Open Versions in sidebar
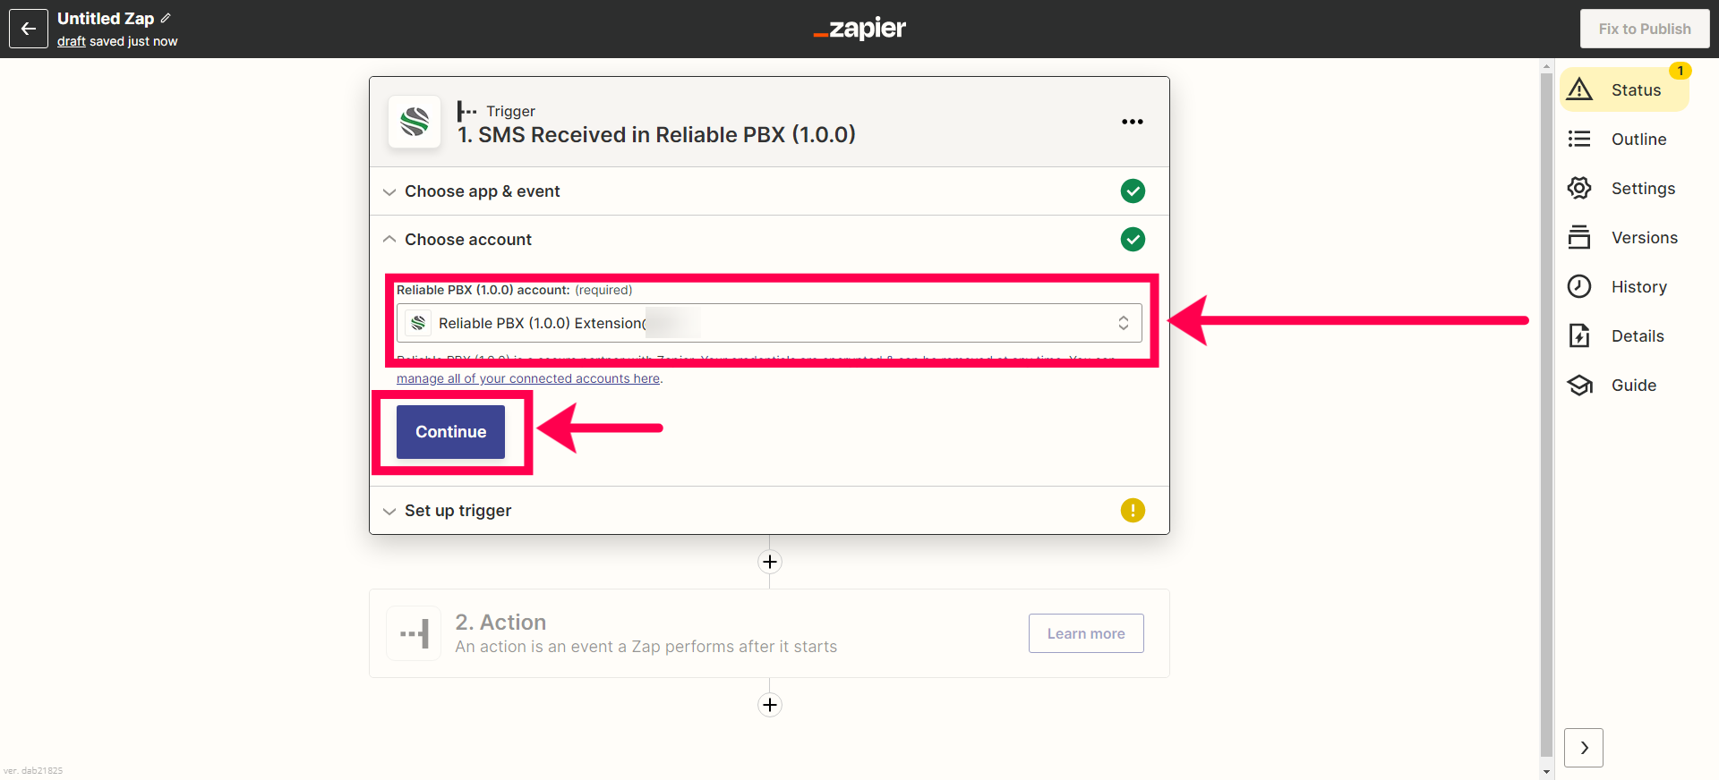Viewport: 1719px width, 780px height. pyautogui.click(x=1624, y=237)
